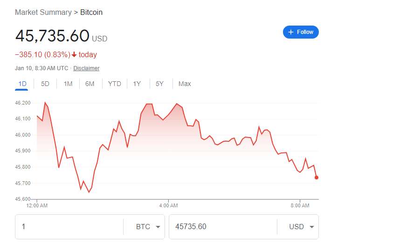The width and height of the screenshot is (420, 244).
Task: Open the Market Summary breadcrumb
Action: click(44, 13)
